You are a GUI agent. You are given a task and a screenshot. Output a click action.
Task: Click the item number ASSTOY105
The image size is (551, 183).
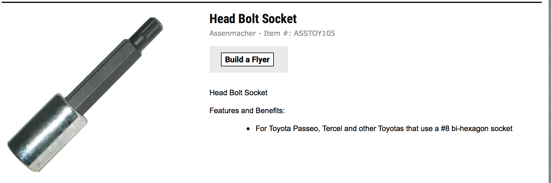click(x=314, y=33)
